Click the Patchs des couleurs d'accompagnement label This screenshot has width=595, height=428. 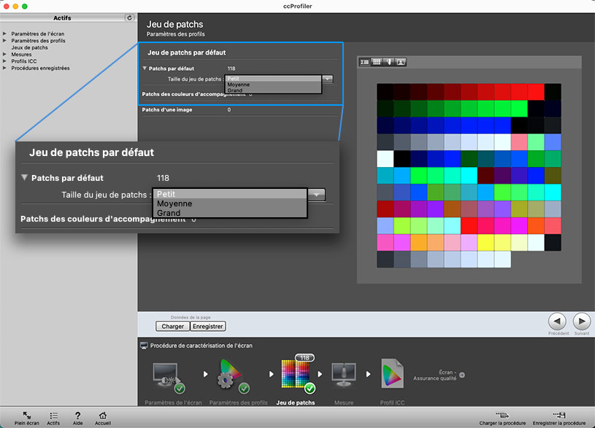point(193,94)
